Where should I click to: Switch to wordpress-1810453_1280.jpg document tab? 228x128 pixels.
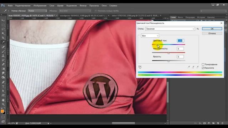(x=83, y=15)
